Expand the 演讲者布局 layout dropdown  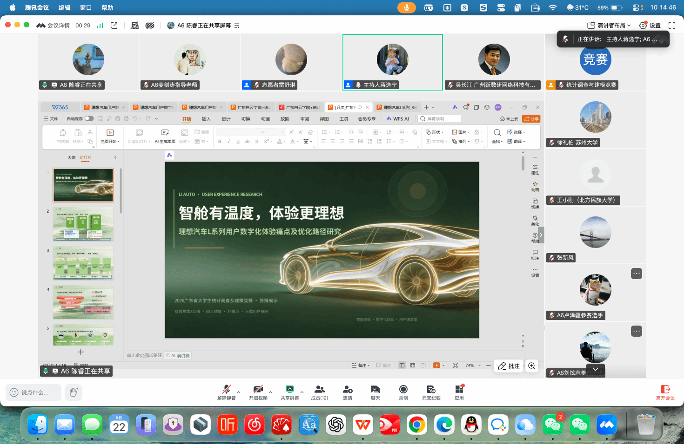click(609, 26)
